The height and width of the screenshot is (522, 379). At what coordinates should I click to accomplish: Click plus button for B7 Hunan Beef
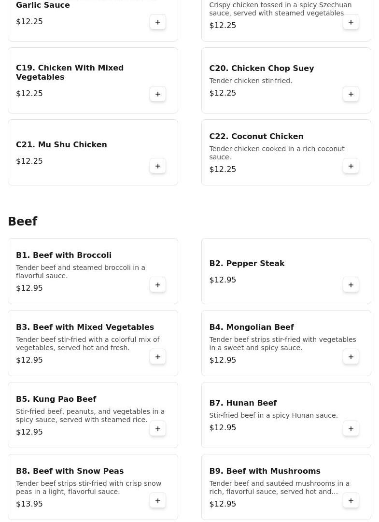coord(351,428)
